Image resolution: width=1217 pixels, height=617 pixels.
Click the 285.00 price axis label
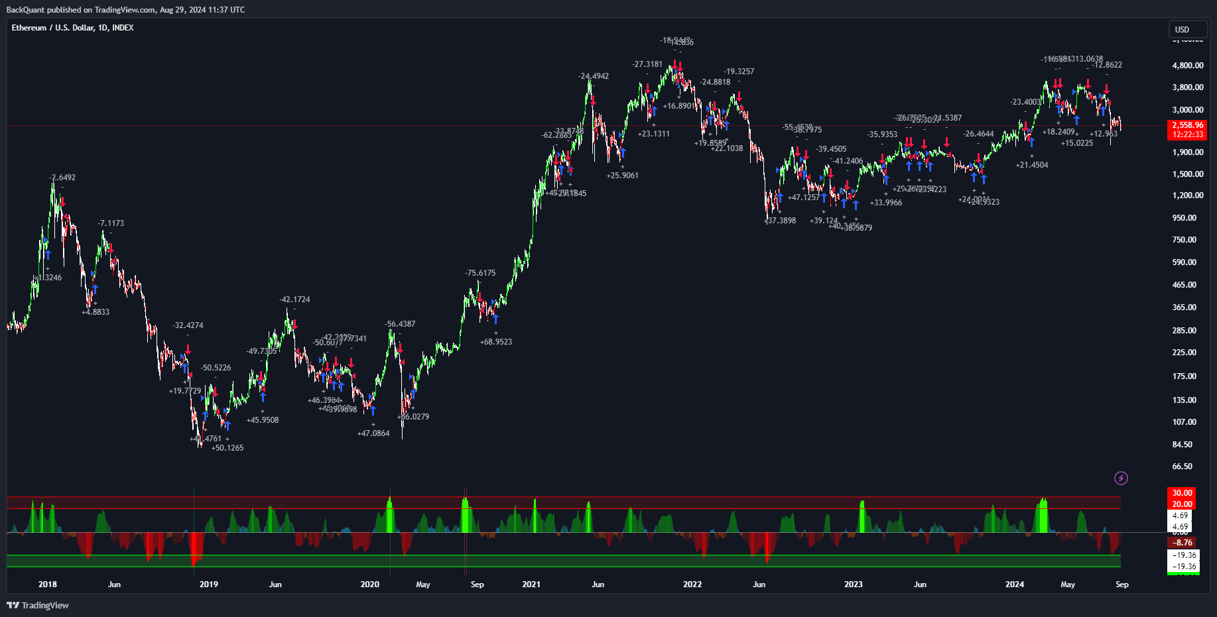[1185, 331]
